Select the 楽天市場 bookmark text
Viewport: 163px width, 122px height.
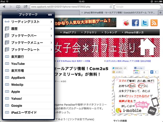tap(18, 71)
